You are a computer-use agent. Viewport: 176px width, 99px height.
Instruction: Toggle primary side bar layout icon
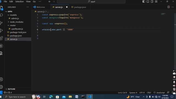coord(144,1)
